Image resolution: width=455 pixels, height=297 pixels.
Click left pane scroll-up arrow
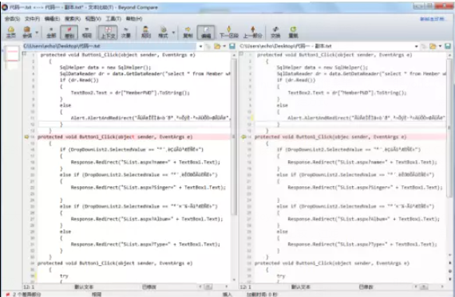[x=234, y=55]
